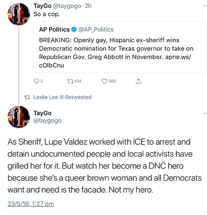Open the dropdown chevron on the lower TayGo tweet

[205, 113]
